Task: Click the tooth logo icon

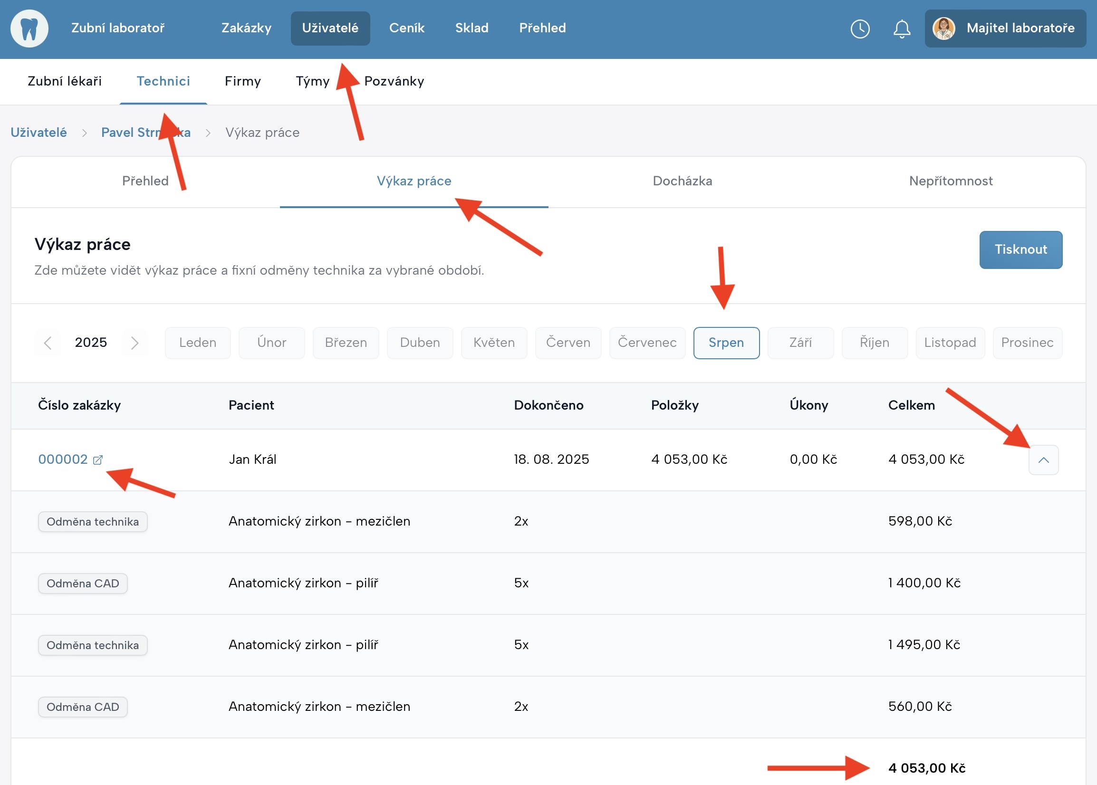Action: 29,29
